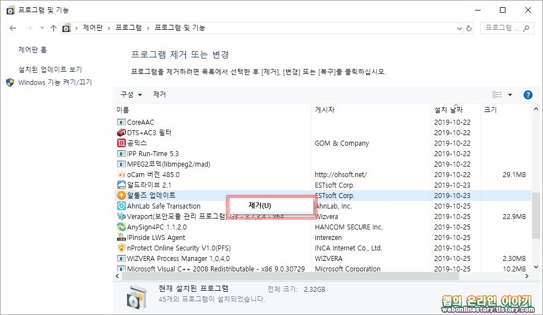Click 프로그램 및 기능 in the breadcrumb

(180, 28)
